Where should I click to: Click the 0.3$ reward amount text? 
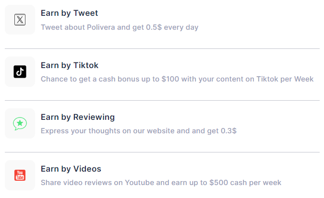click(x=228, y=131)
